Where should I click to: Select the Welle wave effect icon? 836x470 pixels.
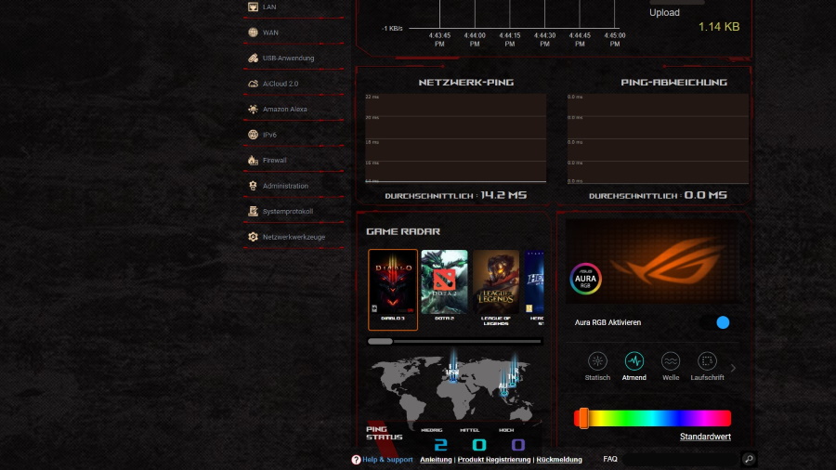tap(670, 361)
